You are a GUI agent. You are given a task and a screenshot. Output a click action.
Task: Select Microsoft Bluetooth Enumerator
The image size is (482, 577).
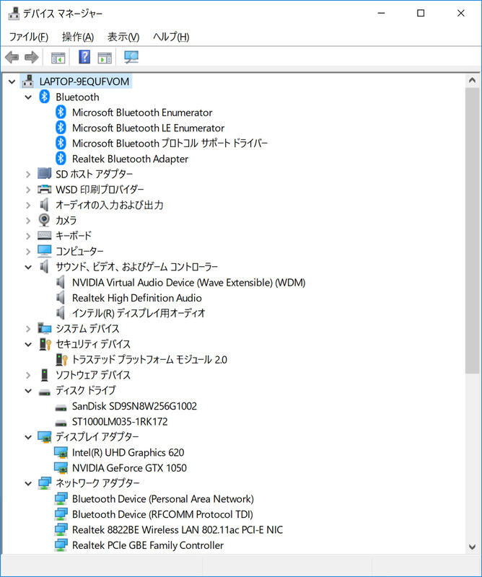point(142,113)
